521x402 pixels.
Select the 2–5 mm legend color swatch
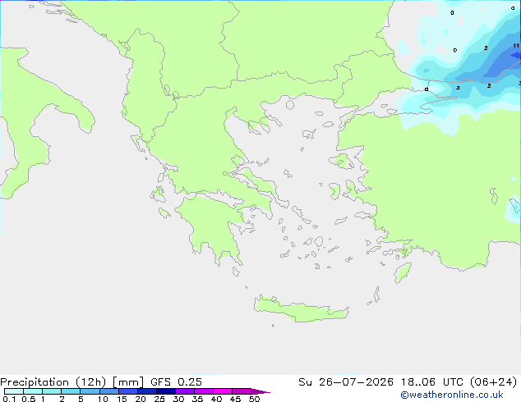click(x=71, y=391)
